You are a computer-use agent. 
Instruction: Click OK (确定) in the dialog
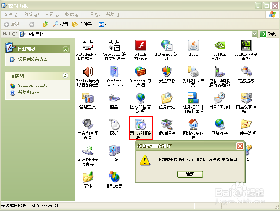coord(190,174)
